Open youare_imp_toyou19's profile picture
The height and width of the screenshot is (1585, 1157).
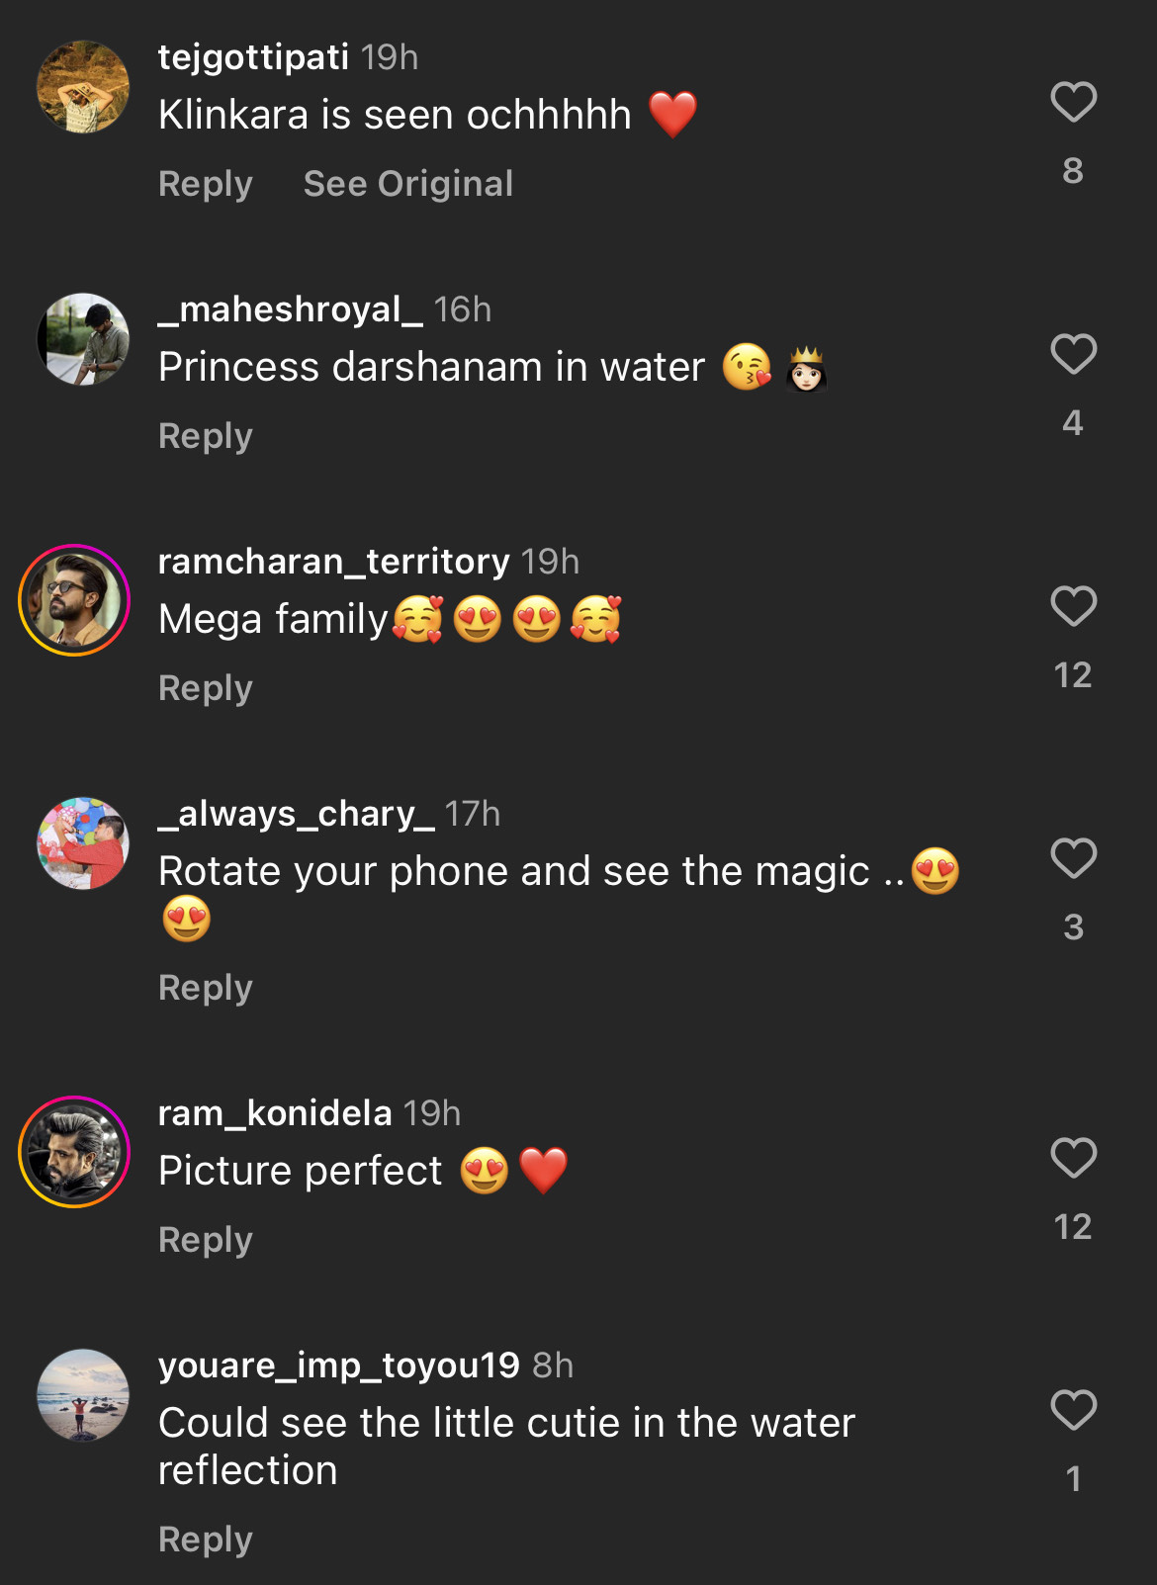point(83,1395)
